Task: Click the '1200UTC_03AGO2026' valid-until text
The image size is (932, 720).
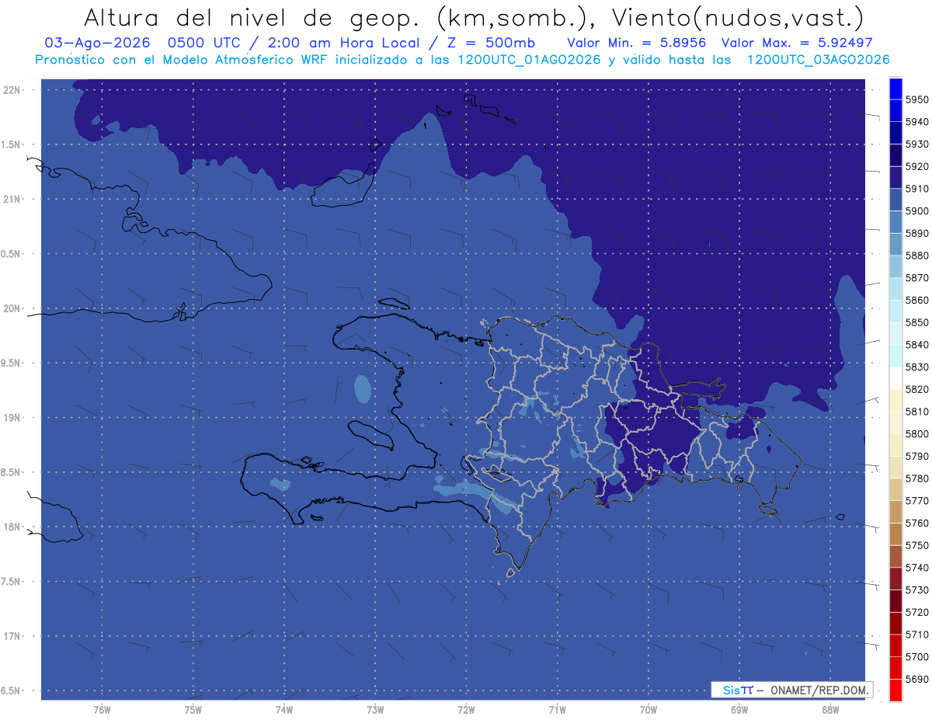Action: (818, 60)
